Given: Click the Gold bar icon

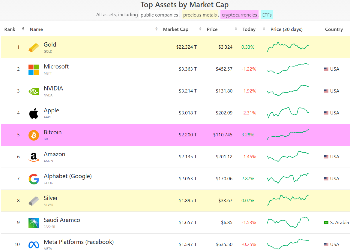Looking at the screenshot, I should pyautogui.click(x=34, y=47).
